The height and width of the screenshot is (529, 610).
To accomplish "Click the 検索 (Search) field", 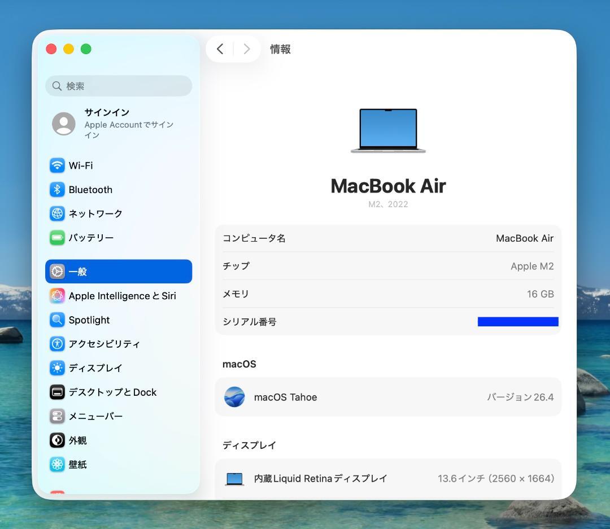I will pos(118,86).
